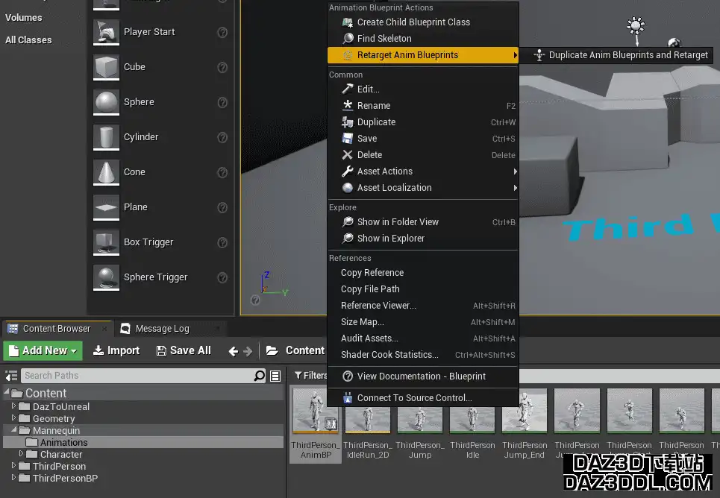Collapse the Content root folder
The height and width of the screenshot is (498, 720).
(x=7, y=391)
